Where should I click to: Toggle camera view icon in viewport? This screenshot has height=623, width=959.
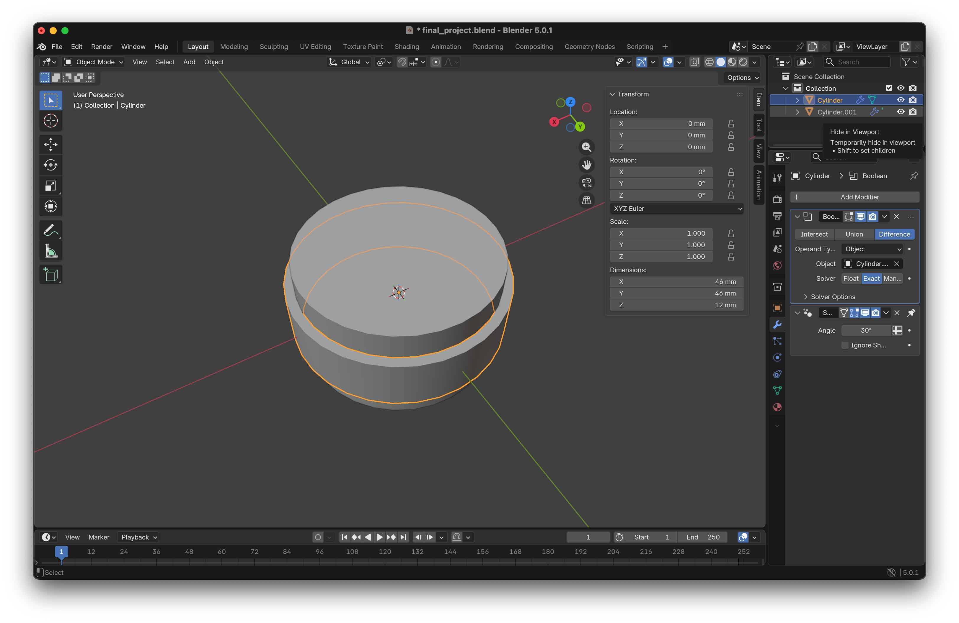click(586, 183)
